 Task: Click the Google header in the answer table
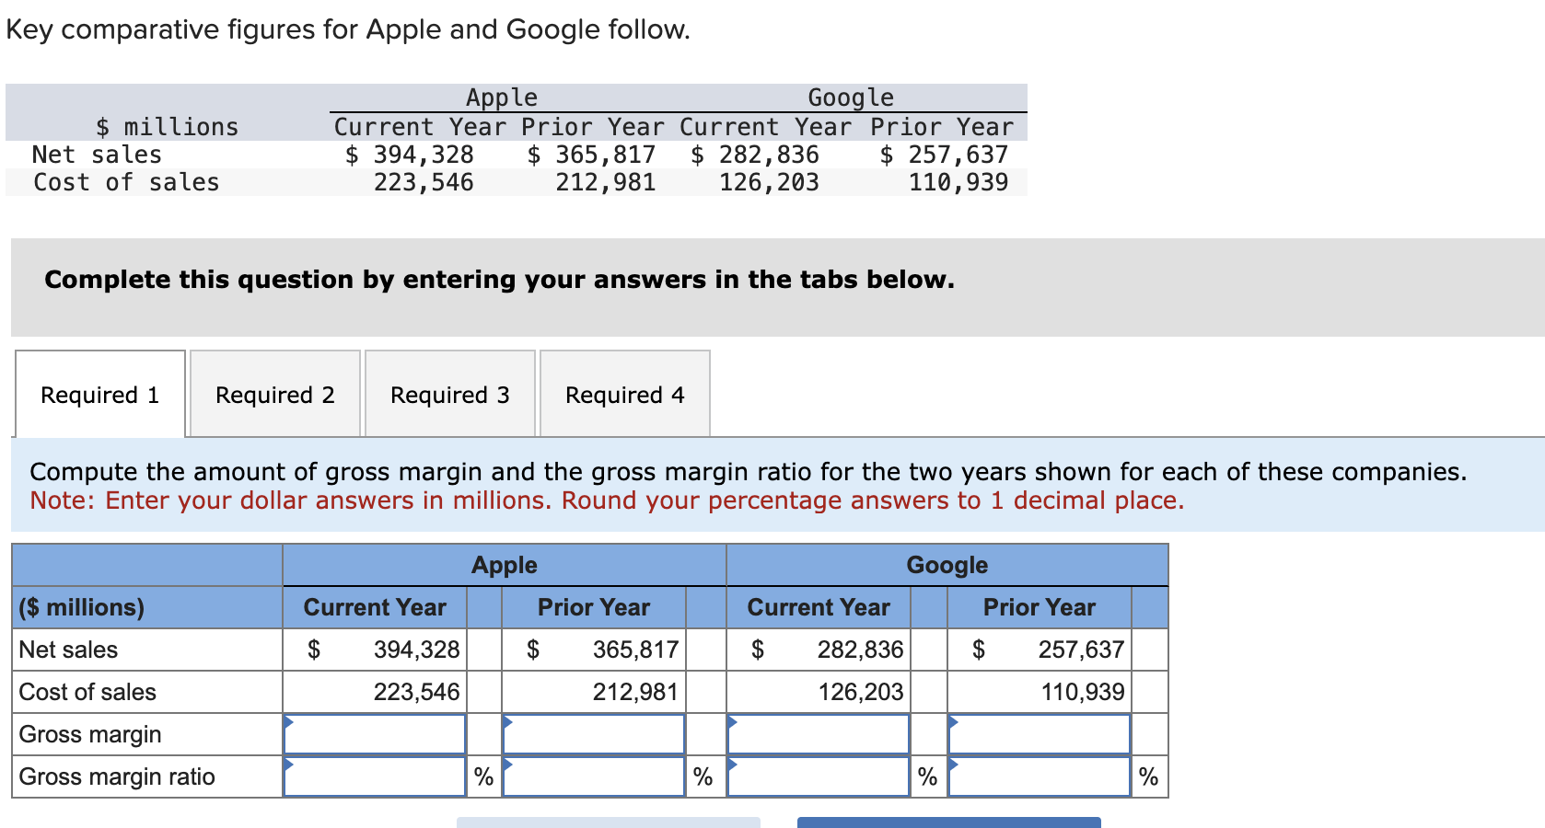pos(947,565)
